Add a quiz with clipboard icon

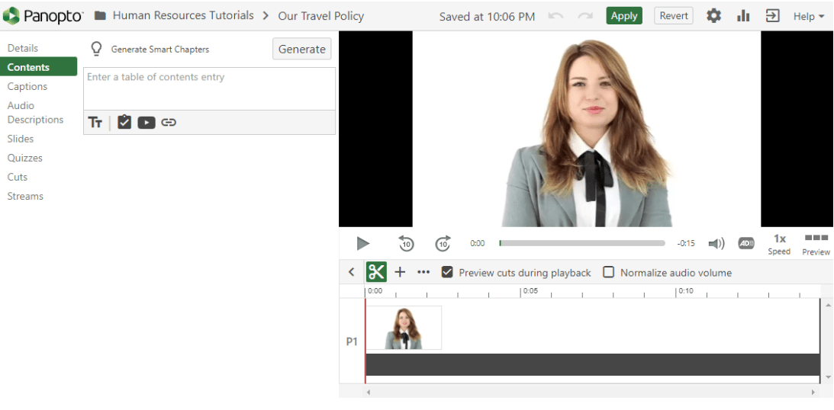point(124,122)
